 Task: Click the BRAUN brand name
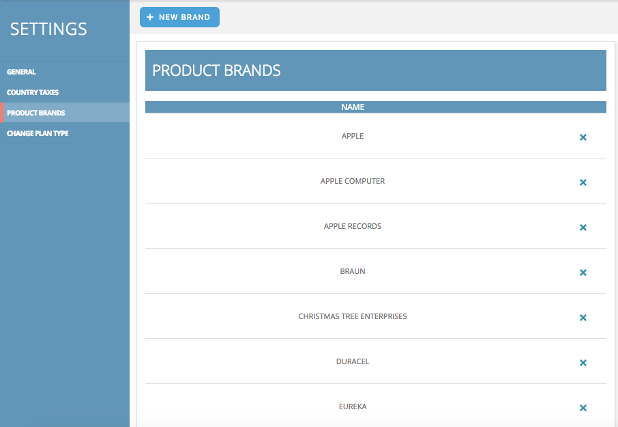tap(353, 271)
